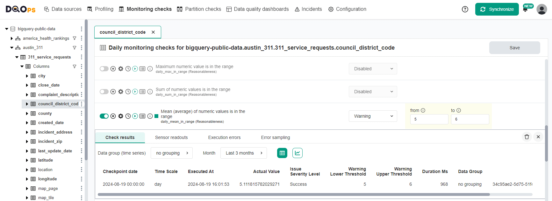This screenshot has height=201, width=552.
Task: Open settings gear for Mean in range check
Action: [121, 116]
